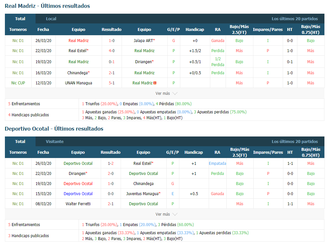Click the 1/2 Perdida RA cell

click(x=218, y=62)
